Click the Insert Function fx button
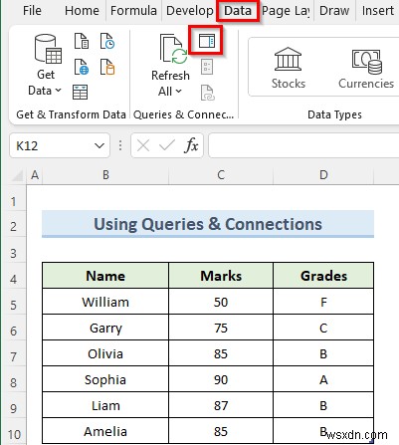This screenshot has height=445, width=399. click(x=191, y=145)
